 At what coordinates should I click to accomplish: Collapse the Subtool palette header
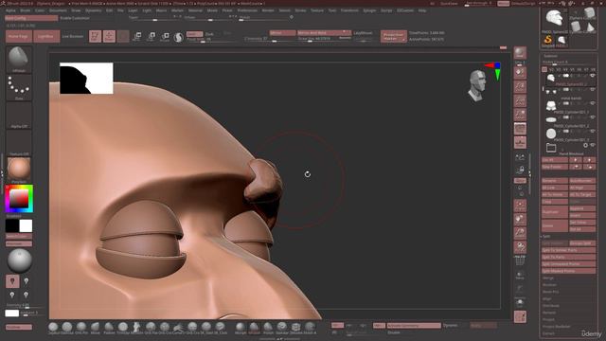551,56
